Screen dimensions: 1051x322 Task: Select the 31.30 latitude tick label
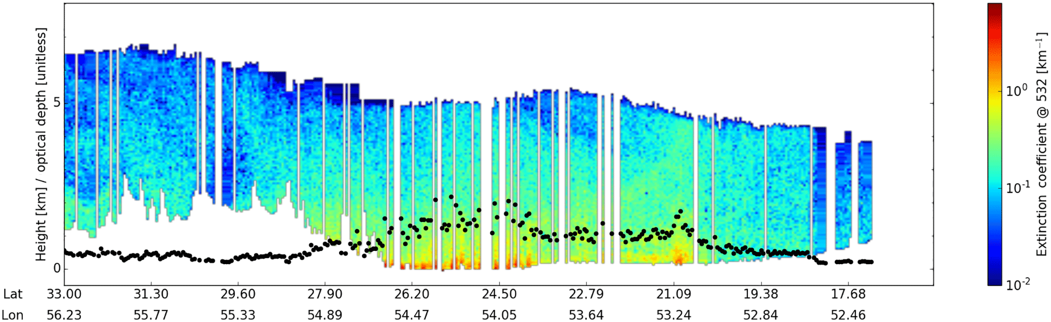tap(151, 295)
